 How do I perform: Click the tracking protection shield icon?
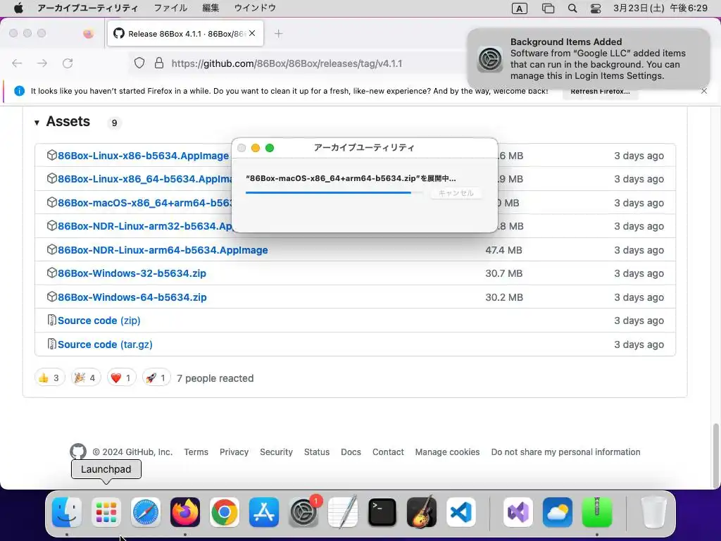click(x=139, y=63)
